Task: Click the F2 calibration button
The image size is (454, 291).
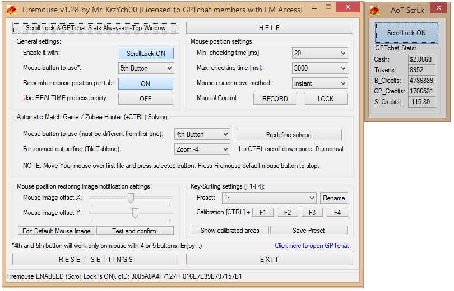Action: point(288,213)
